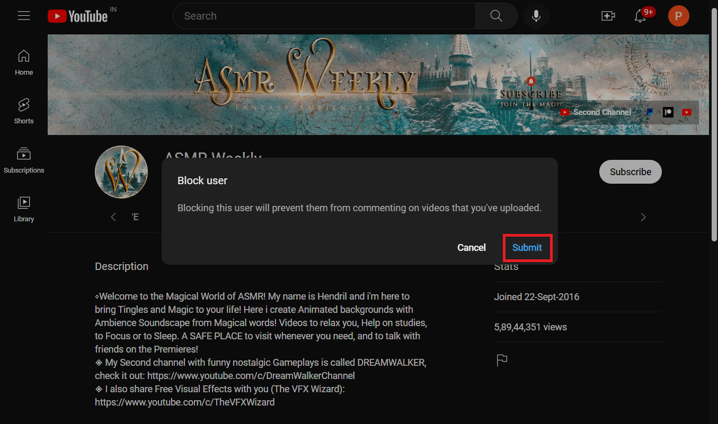Click Submit to block the user
Screen dimensions: 718x424
coord(527,247)
